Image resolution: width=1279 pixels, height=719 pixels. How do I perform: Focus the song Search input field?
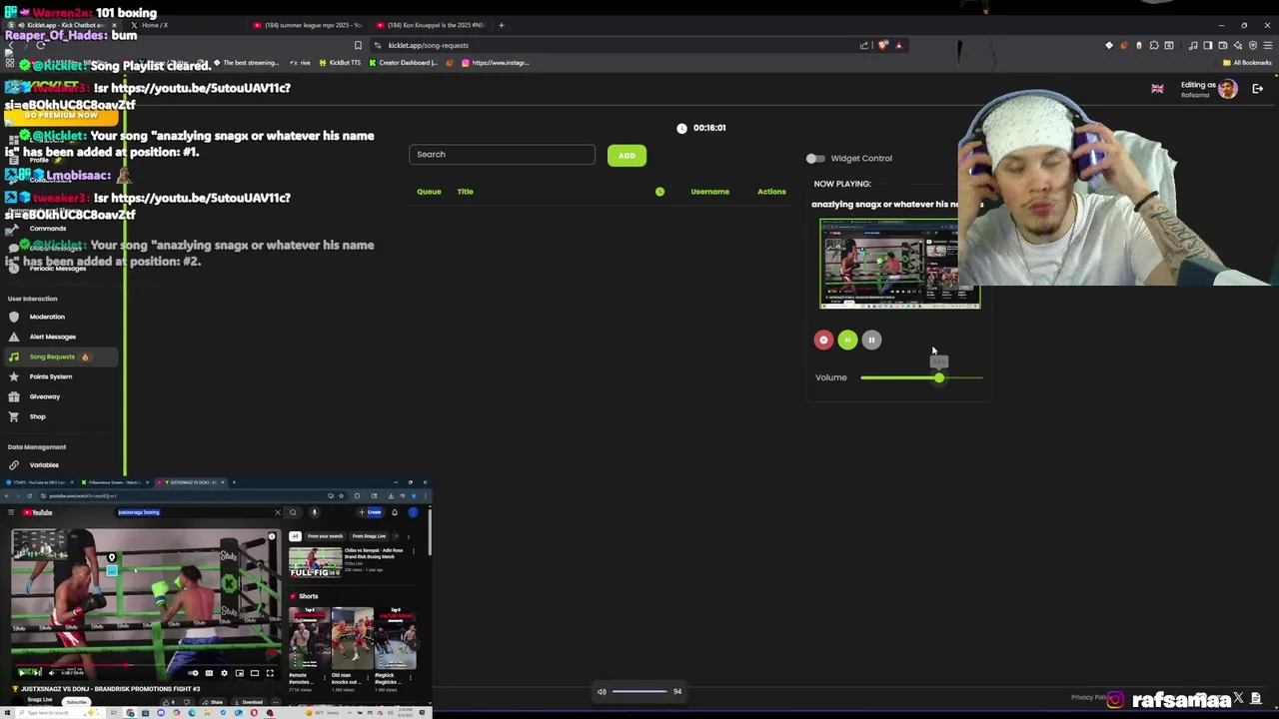(x=502, y=154)
